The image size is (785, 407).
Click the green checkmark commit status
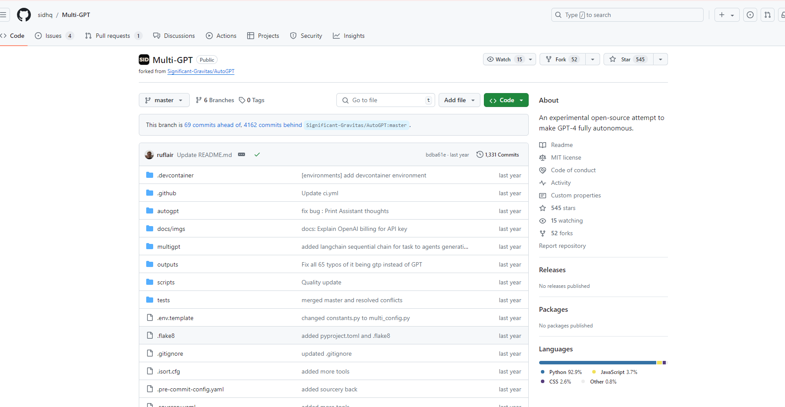(x=257, y=155)
